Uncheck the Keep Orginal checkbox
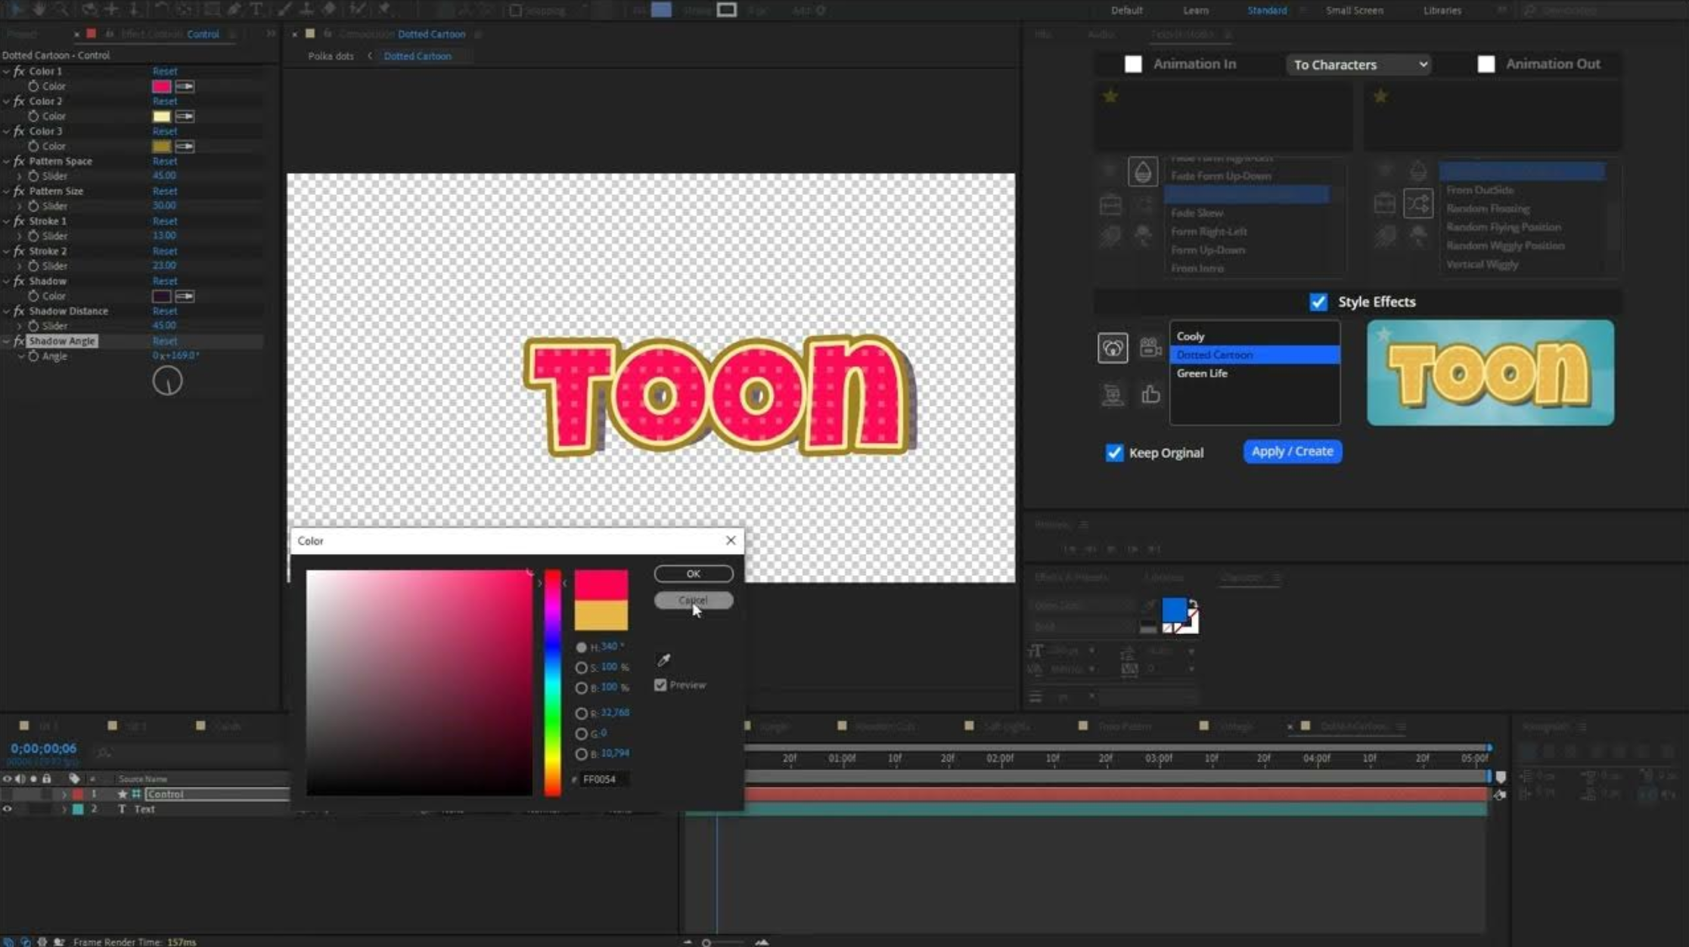 tap(1114, 453)
